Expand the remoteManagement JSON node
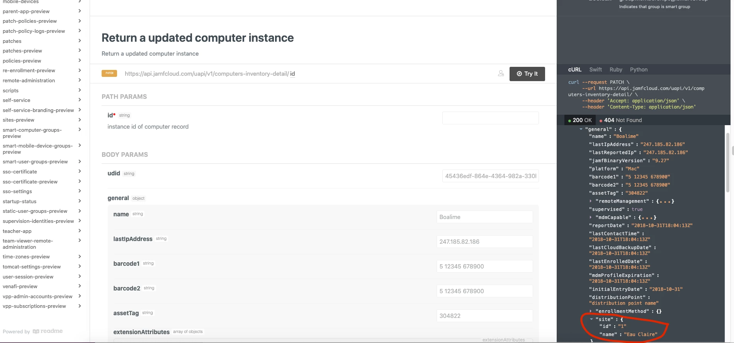Image resolution: width=734 pixels, height=343 pixels. (x=591, y=201)
